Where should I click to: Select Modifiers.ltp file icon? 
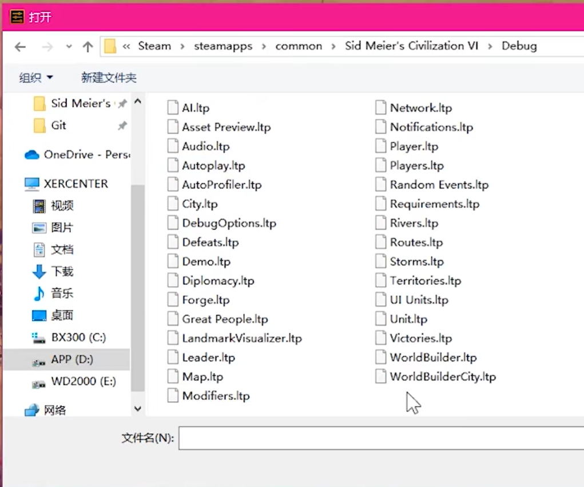coord(173,396)
